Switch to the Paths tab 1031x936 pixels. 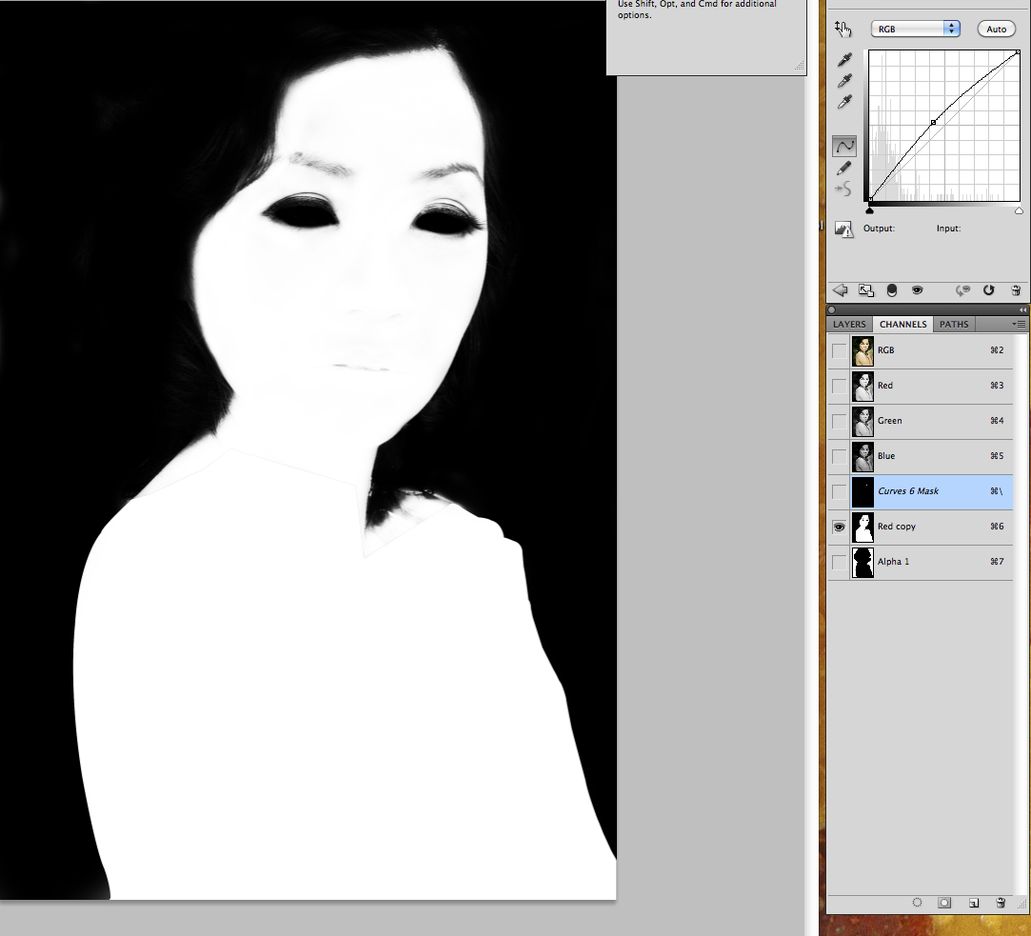[953, 325]
